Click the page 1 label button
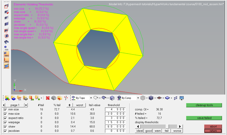The image size is (227, 135). coord(15,105)
